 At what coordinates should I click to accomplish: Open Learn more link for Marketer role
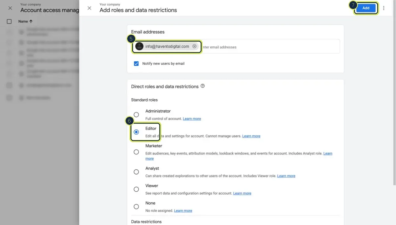click(328, 153)
